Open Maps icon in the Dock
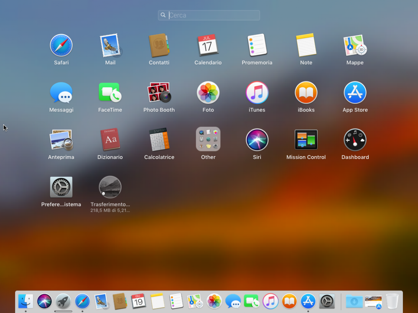This screenshot has height=313, width=418. pyautogui.click(x=195, y=301)
